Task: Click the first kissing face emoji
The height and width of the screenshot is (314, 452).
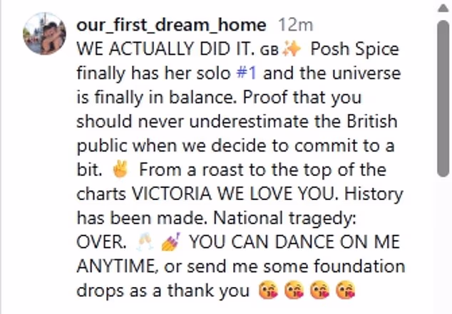Action: pos(264,291)
